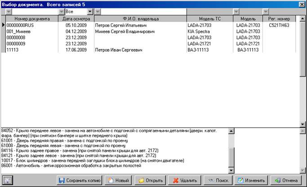Sort by Рег. номер column header

(x=279, y=19)
